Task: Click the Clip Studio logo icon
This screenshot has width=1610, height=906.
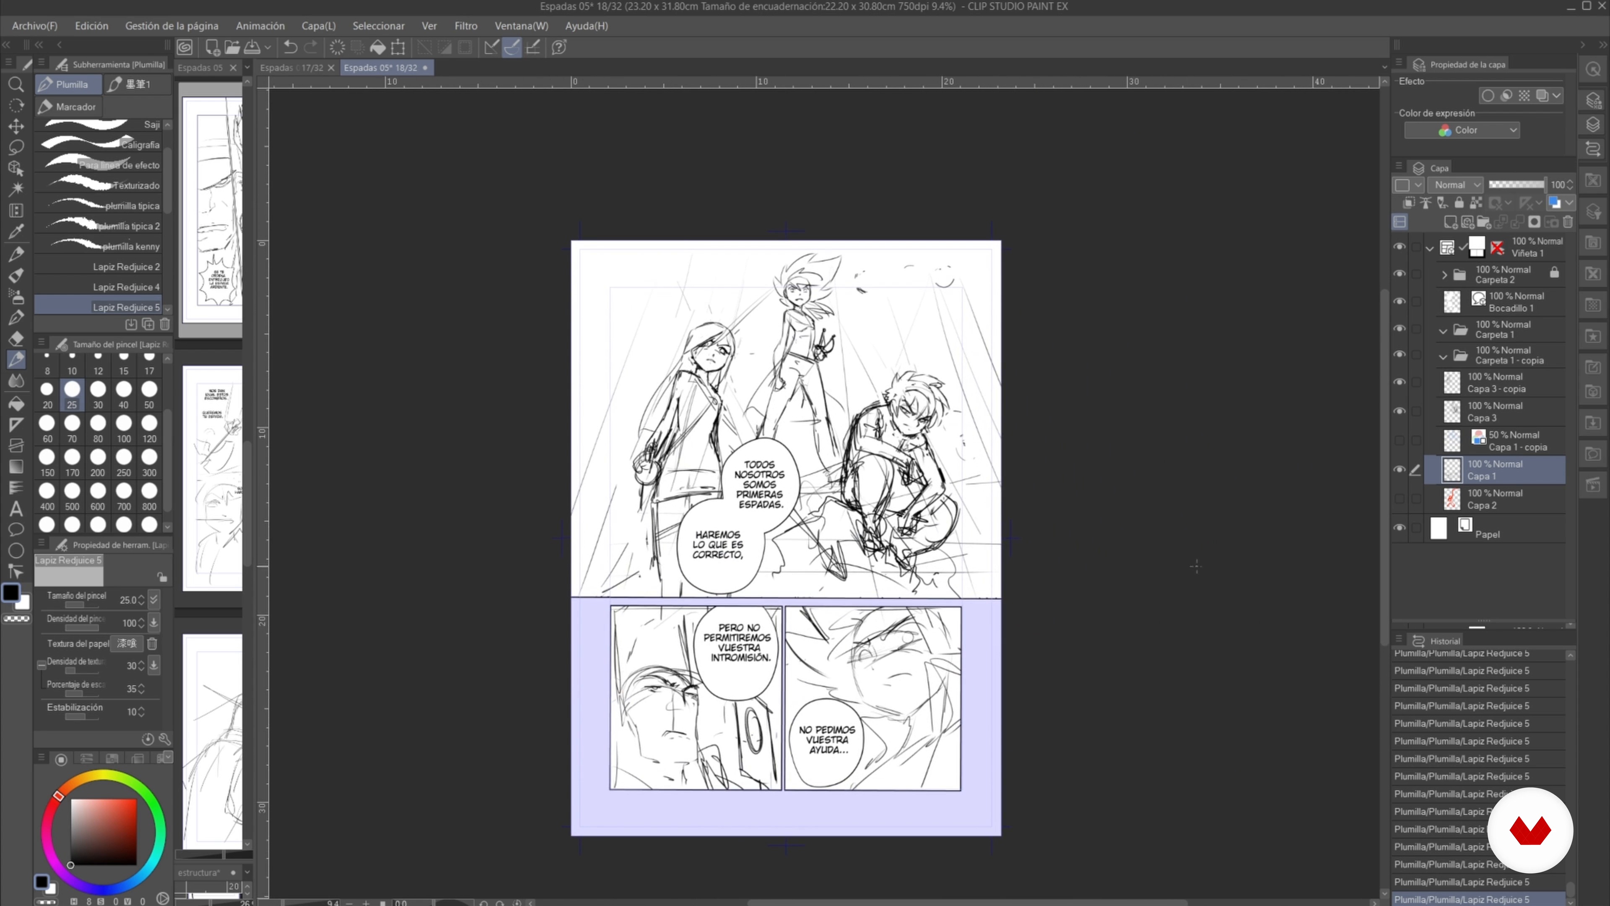Action: click(184, 47)
